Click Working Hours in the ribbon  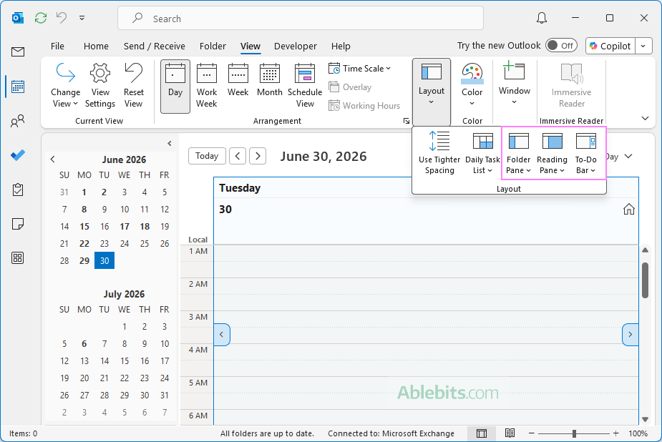(x=364, y=105)
